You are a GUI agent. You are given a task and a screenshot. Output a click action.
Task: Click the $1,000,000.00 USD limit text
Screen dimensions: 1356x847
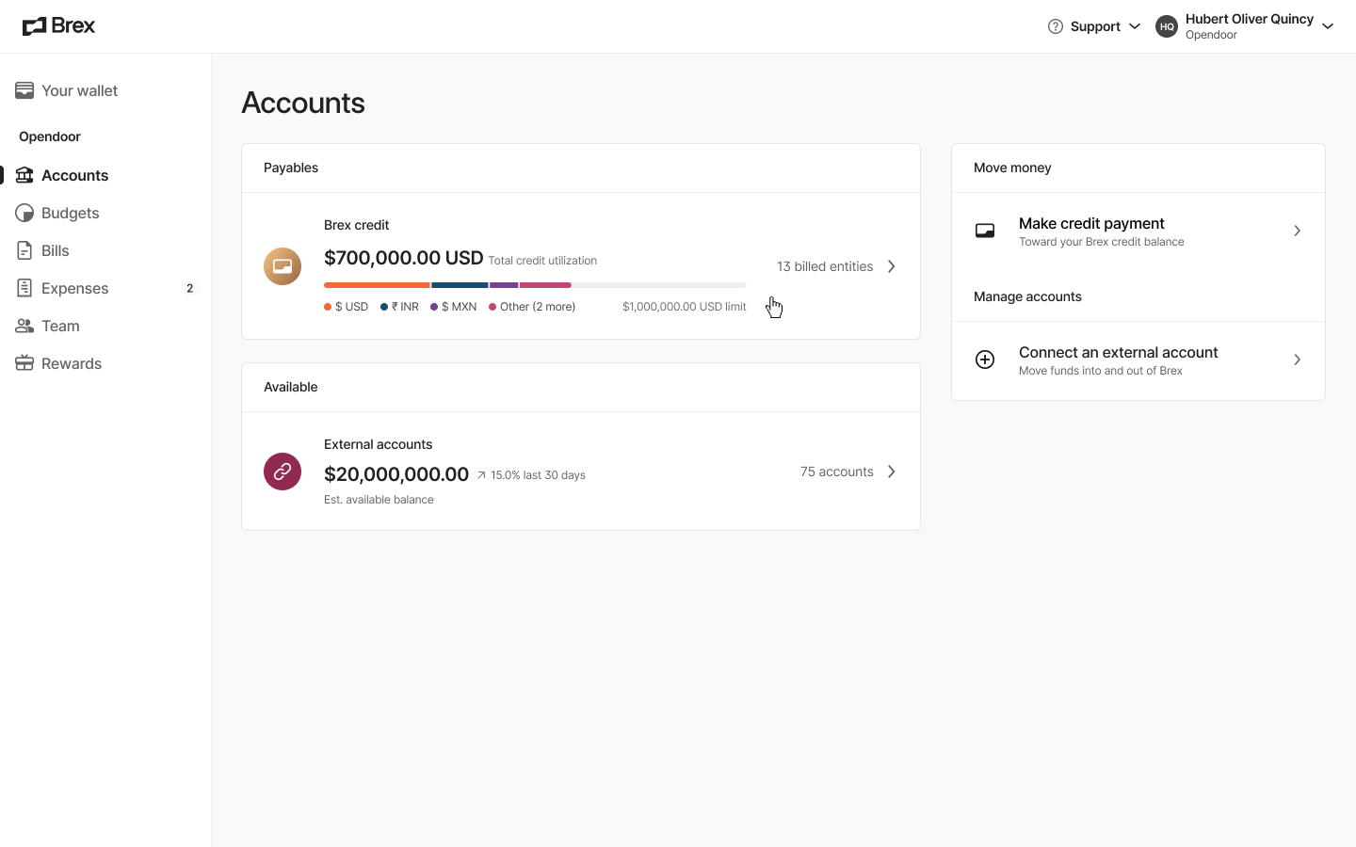[685, 307]
